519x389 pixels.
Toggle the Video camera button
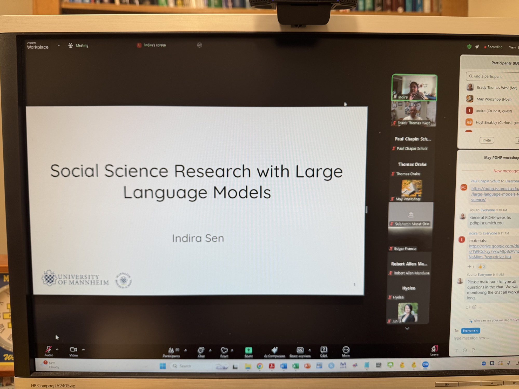coord(73,350)
